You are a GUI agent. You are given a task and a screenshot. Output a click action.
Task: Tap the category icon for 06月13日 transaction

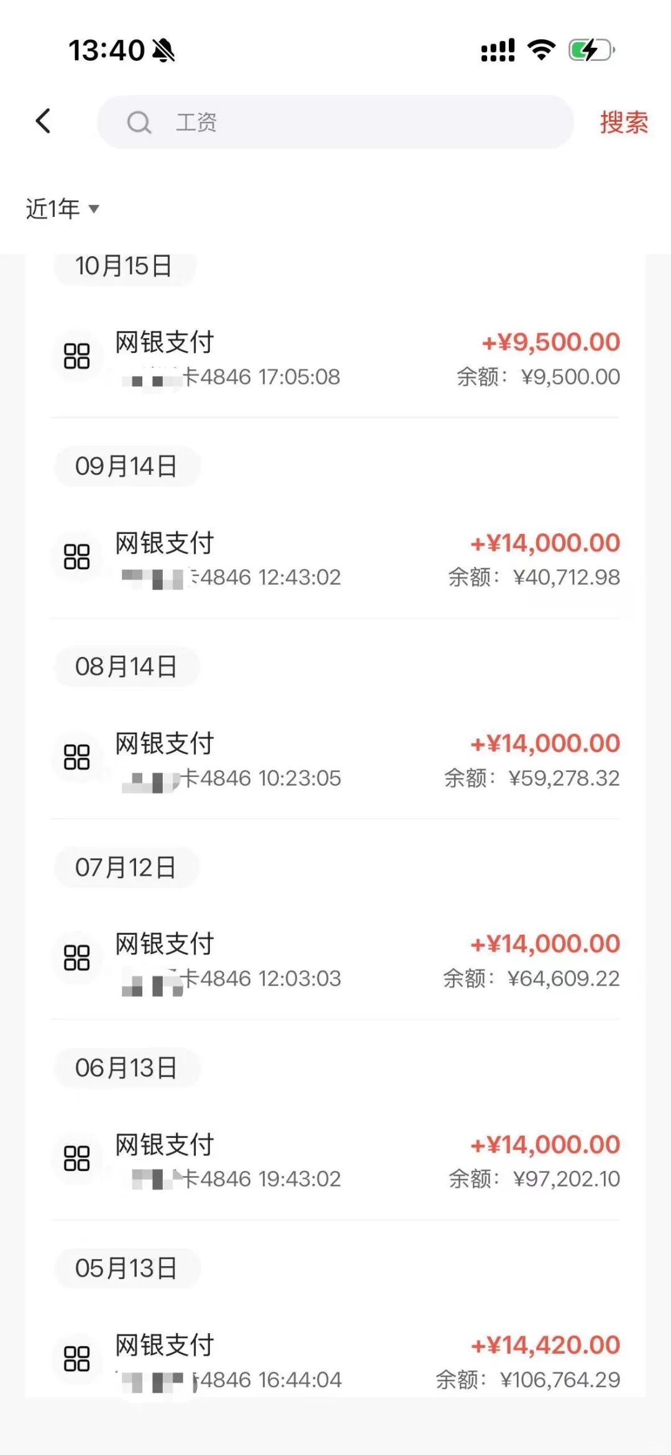[x=77, y=1159]
